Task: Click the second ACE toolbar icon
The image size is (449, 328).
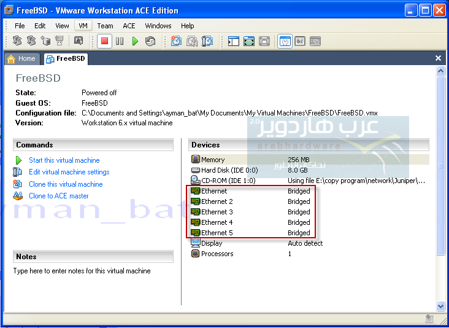Action: [31, 41]
